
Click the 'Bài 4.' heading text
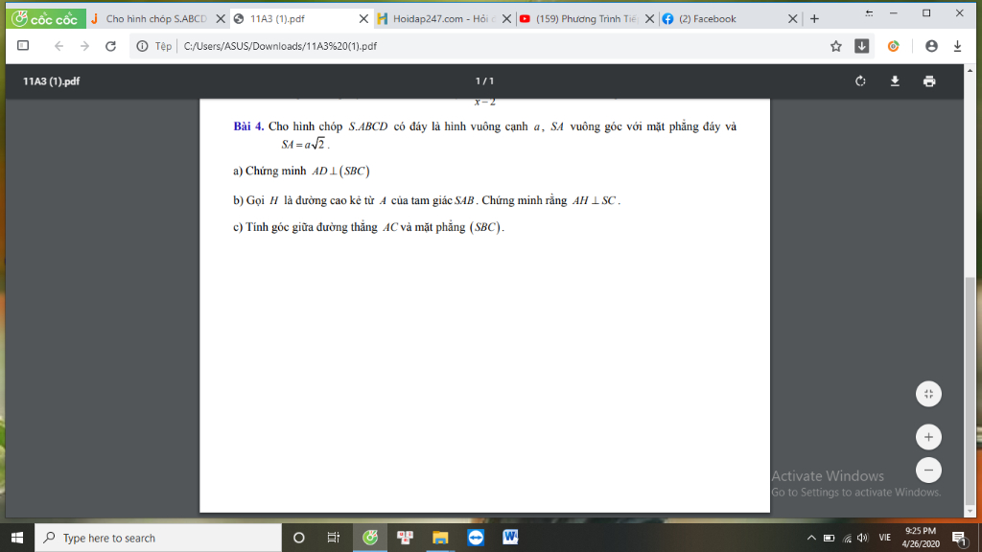tap(248, 126)
